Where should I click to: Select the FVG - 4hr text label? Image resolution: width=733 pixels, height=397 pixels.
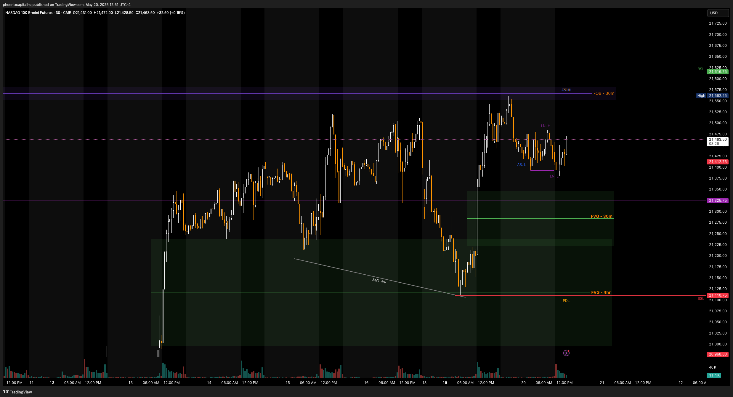coord(601,292)
